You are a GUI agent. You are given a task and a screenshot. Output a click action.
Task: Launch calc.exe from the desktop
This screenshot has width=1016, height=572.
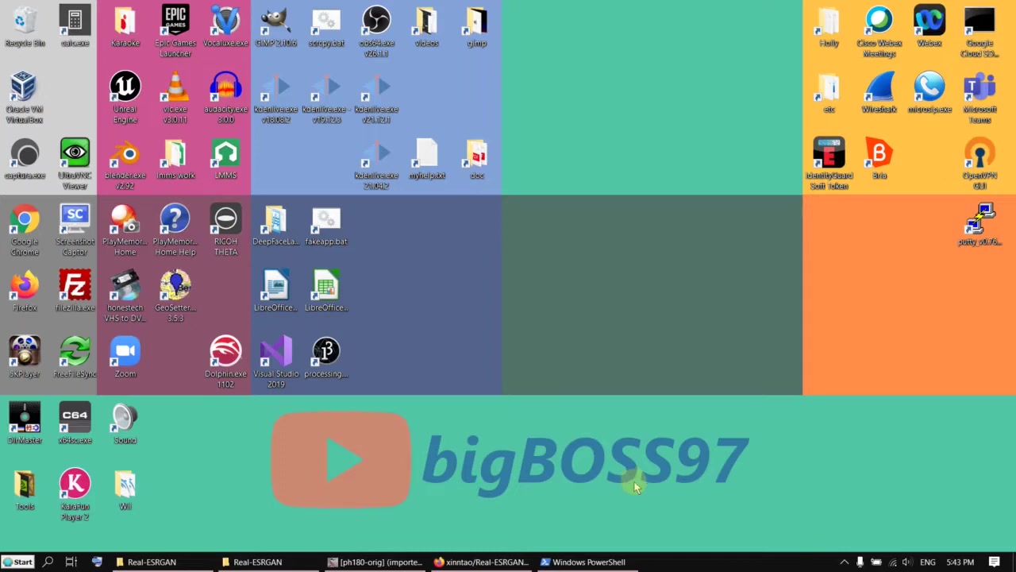coord(75,27)
